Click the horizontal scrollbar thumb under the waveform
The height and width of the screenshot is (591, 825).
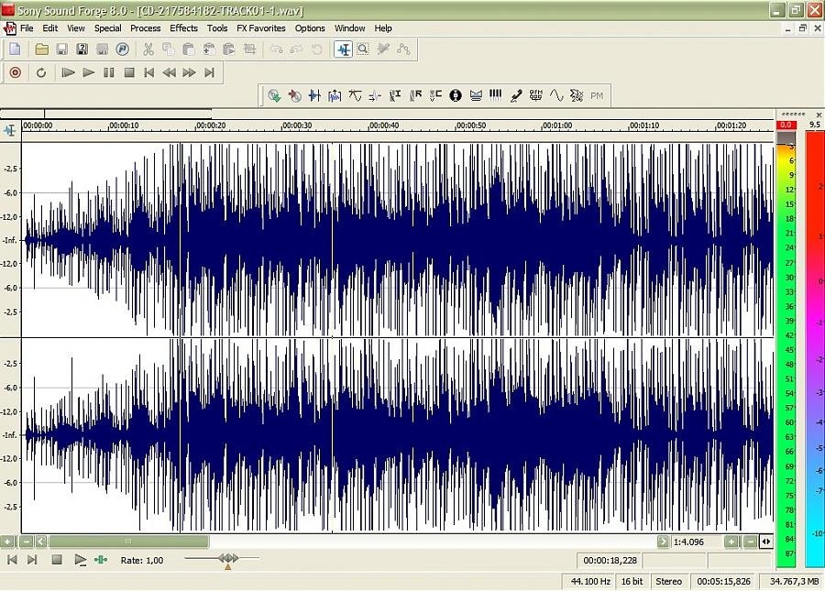(x=128, y=541)
